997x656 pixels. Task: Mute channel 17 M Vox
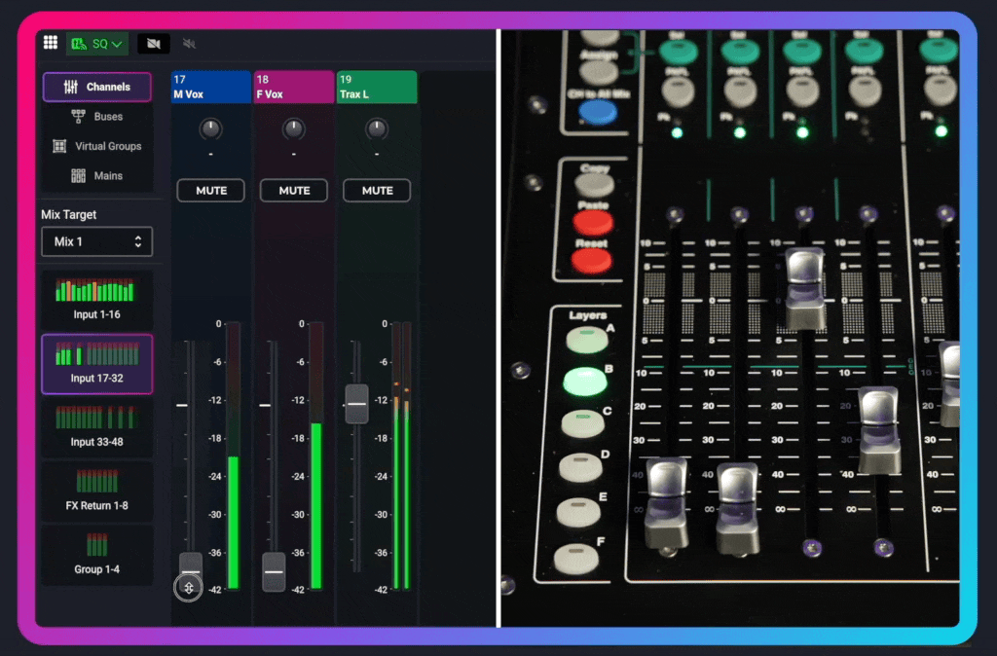[210, 190]
